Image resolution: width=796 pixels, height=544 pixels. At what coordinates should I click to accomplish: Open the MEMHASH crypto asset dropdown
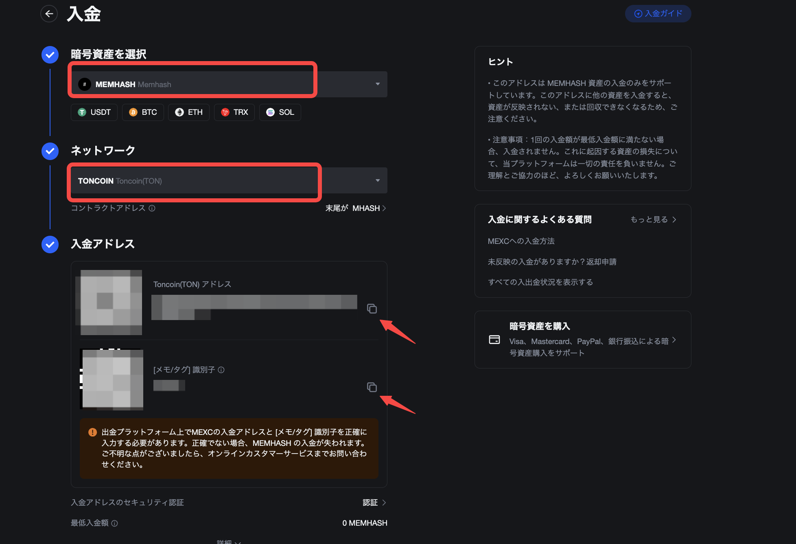coord(229,84)
